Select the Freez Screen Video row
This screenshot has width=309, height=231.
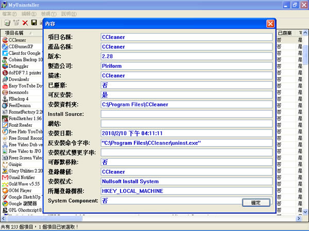[x=22, y=158]
